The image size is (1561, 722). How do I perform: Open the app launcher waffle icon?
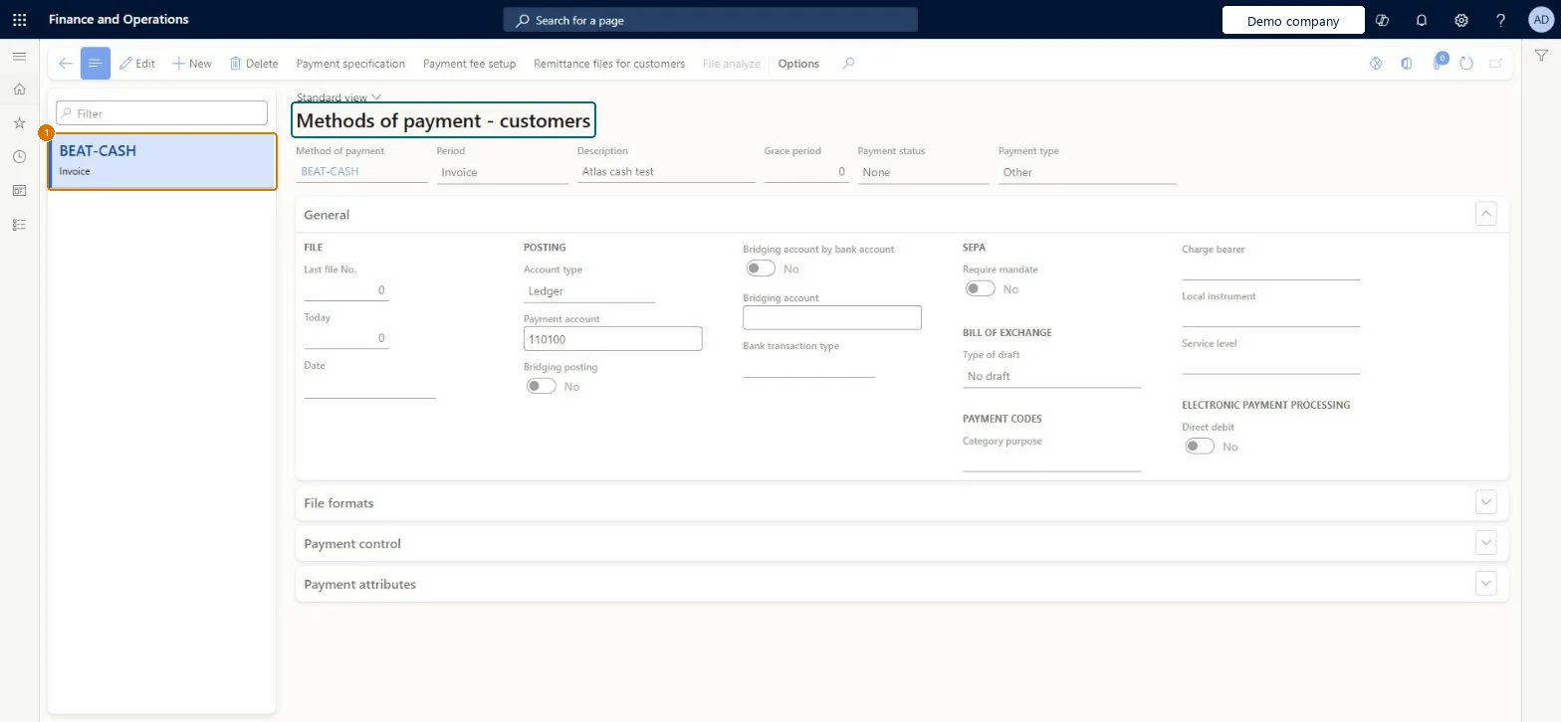pos(19,19)
